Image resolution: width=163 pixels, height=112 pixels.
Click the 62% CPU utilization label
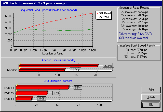pyautogui.click(x=78, y=87)
